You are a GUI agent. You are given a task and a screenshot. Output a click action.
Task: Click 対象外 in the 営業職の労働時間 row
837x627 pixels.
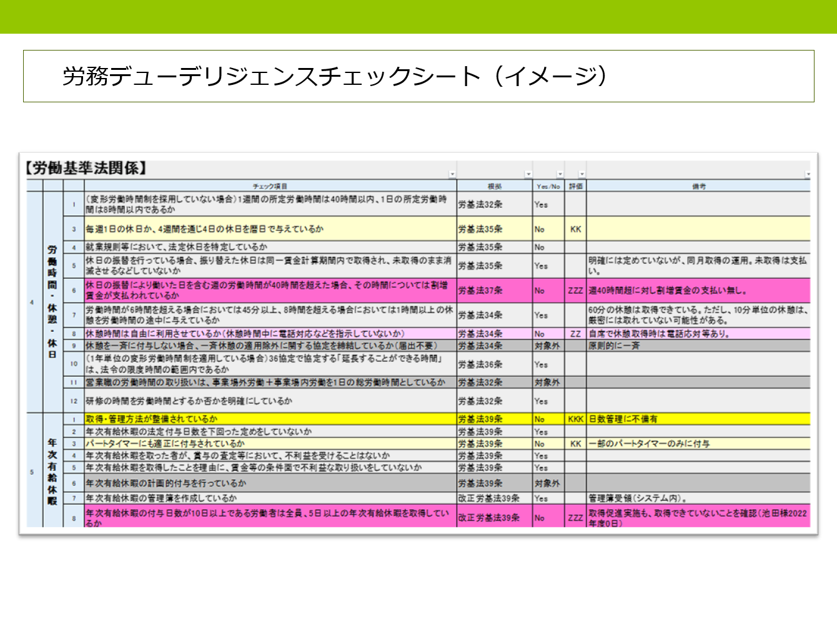548,382
